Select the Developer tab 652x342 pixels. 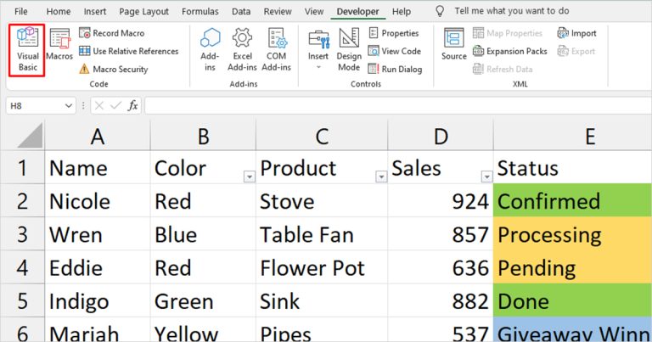pyautogui.click(x=357, y=11)
